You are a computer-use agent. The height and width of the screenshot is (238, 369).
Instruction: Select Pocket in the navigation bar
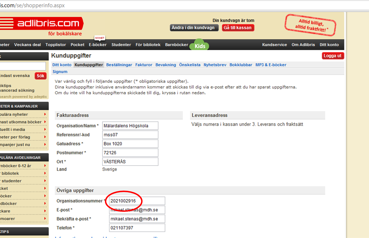coord(78,45)
